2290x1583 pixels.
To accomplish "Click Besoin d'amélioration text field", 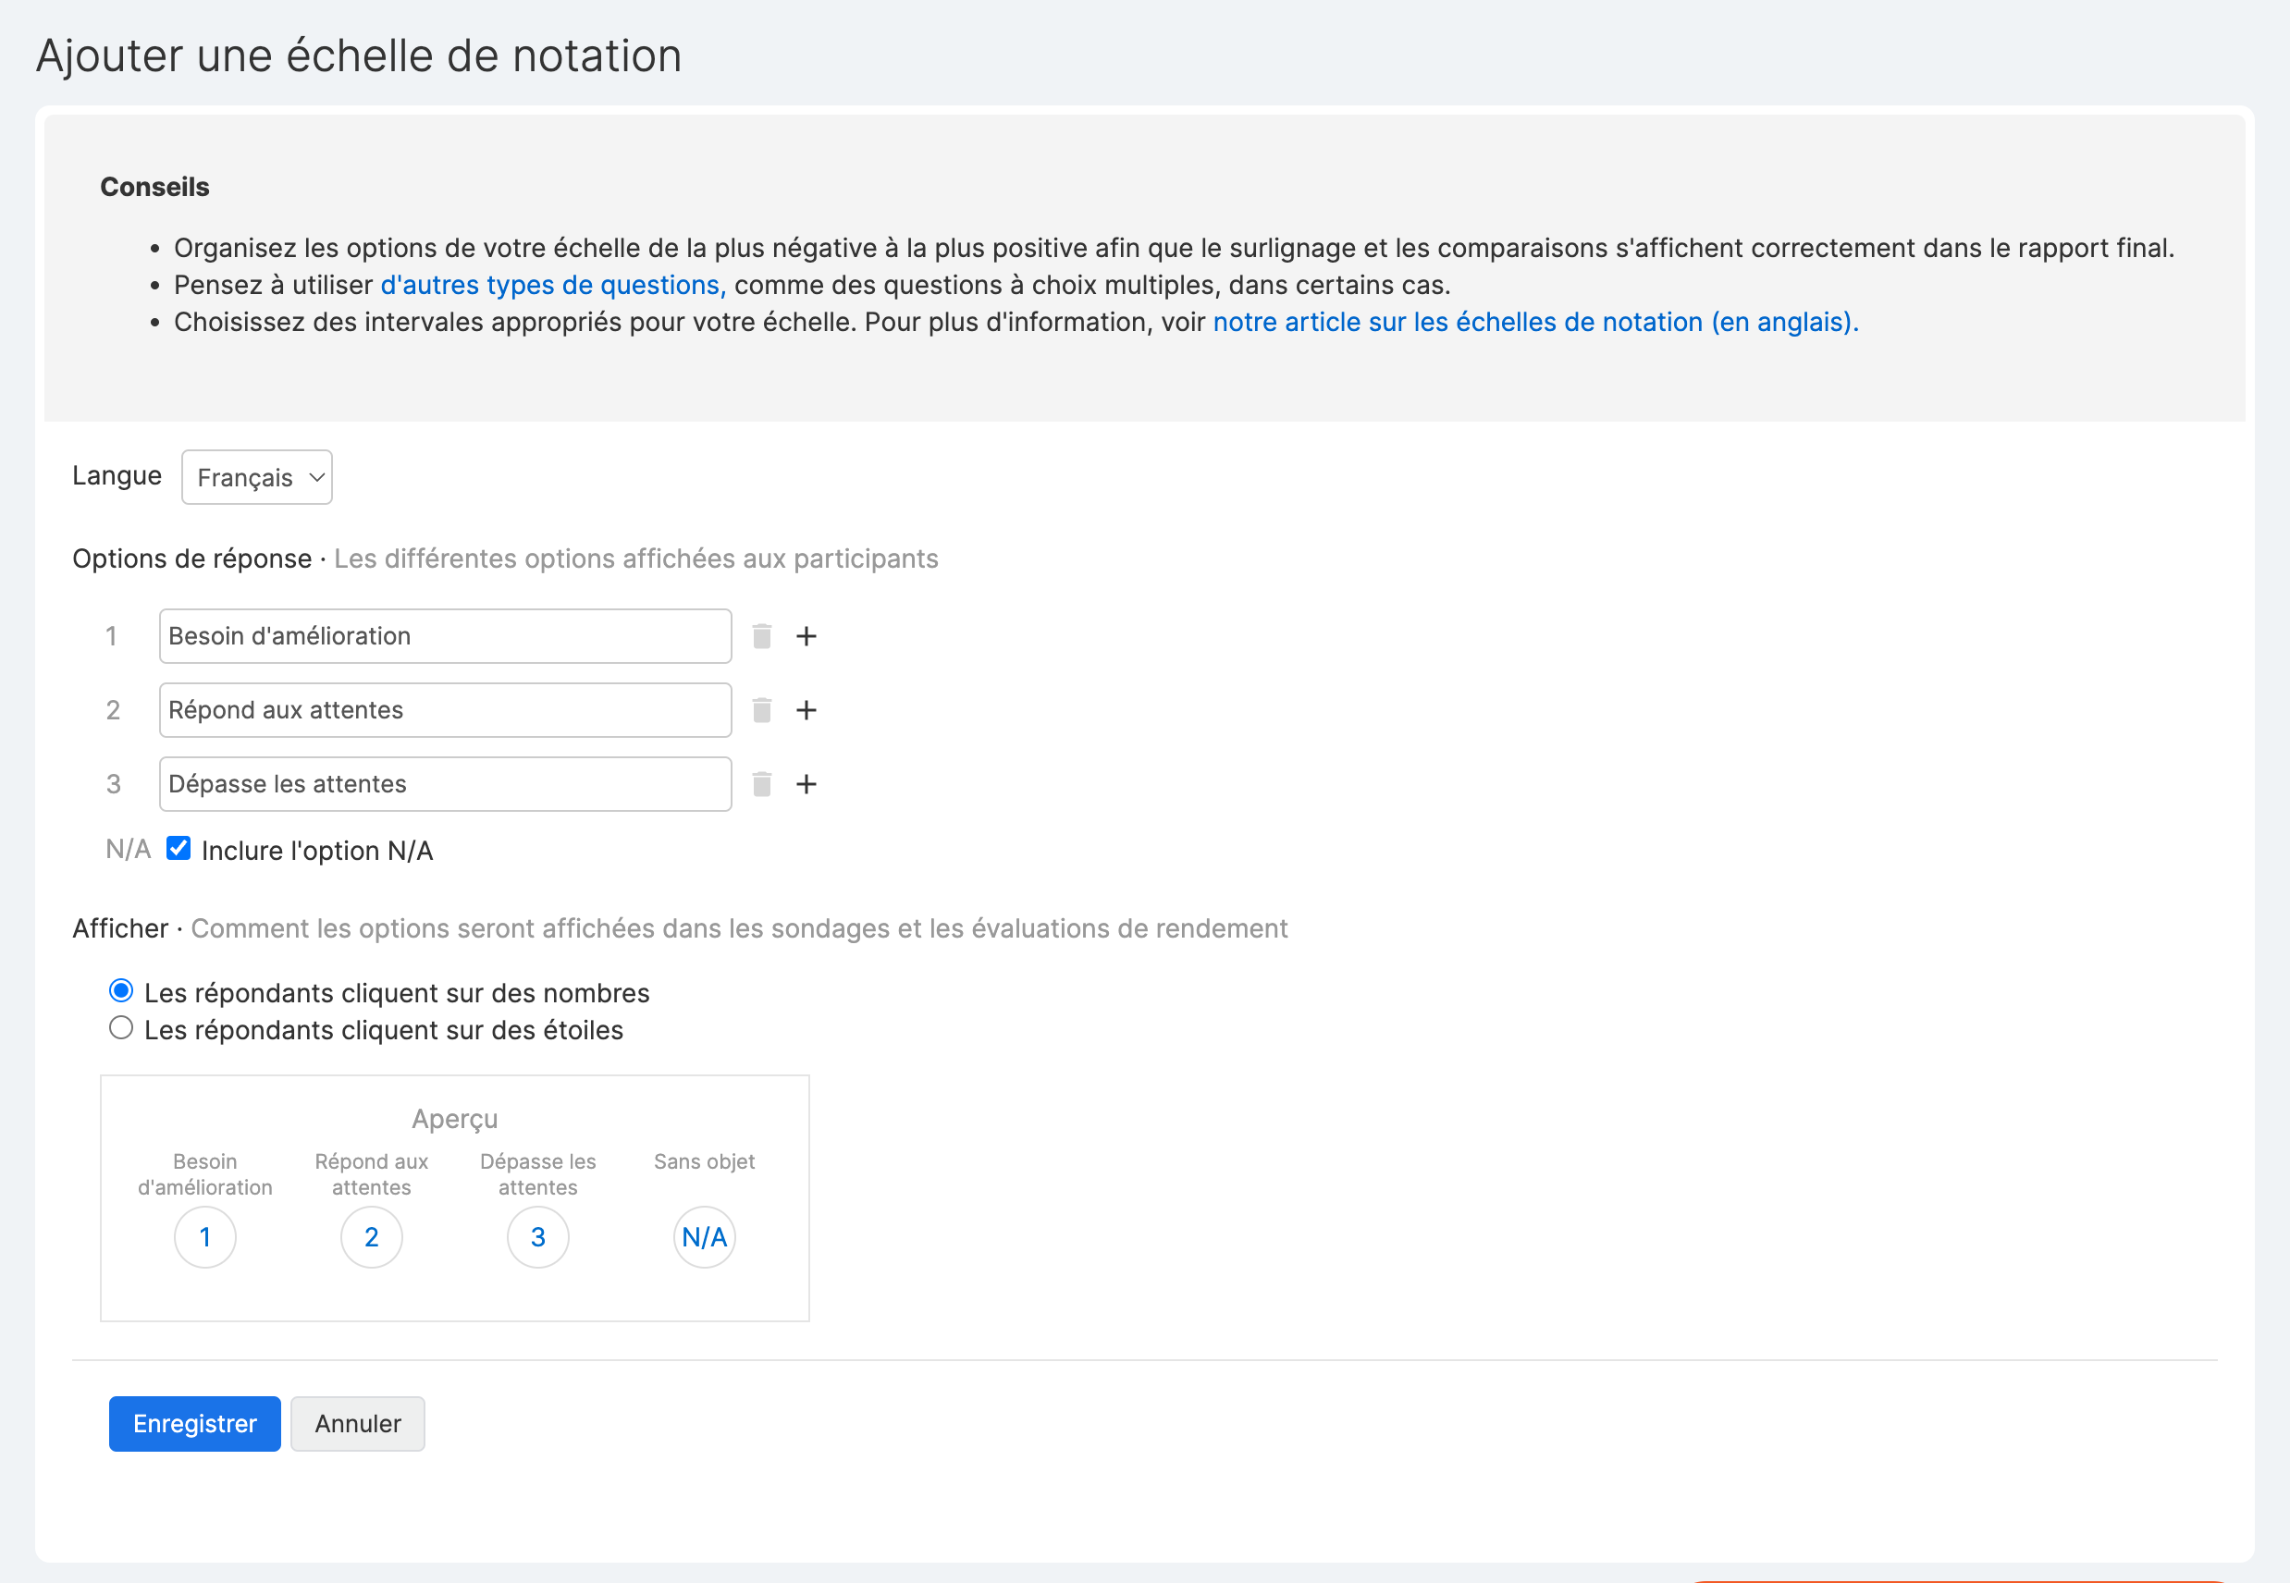I will click(445, 636).
